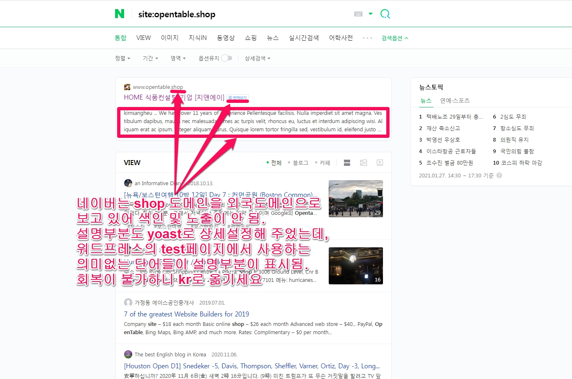This screenshot has height=379, width=572.
Task: Click The best English blog profile icon
Action: pos(128,354)
